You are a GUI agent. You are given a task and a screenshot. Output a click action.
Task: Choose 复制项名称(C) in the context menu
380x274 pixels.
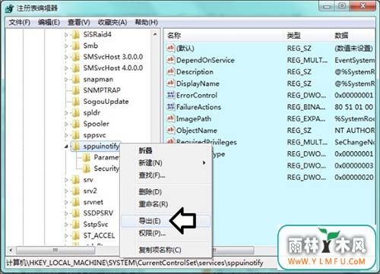pyautogui.click(x=166, y=250)
